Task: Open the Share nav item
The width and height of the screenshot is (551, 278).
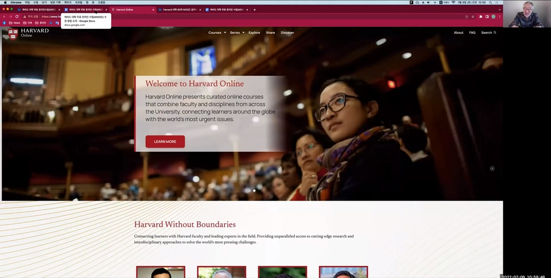Action: (270, 32)
